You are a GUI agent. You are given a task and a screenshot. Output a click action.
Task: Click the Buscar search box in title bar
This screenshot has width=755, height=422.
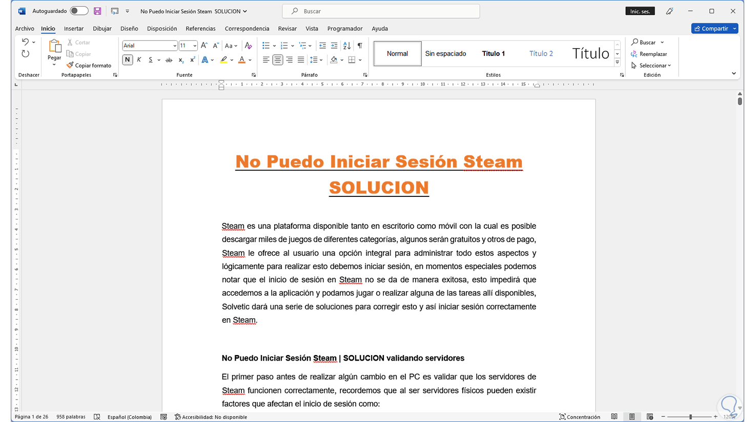coord(381,11)
